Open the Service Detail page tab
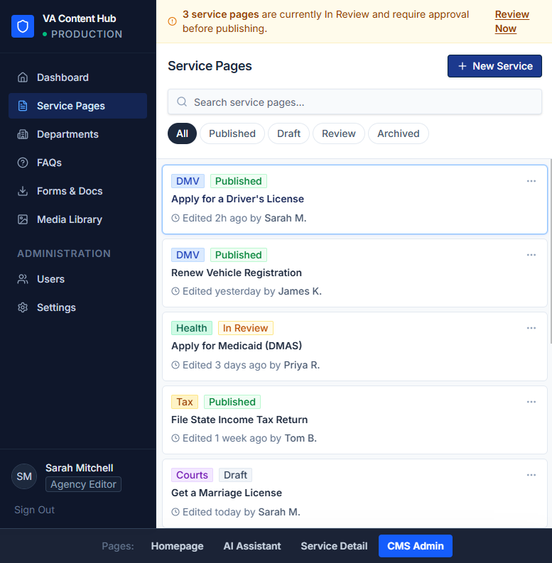 (x=334, y=546)
